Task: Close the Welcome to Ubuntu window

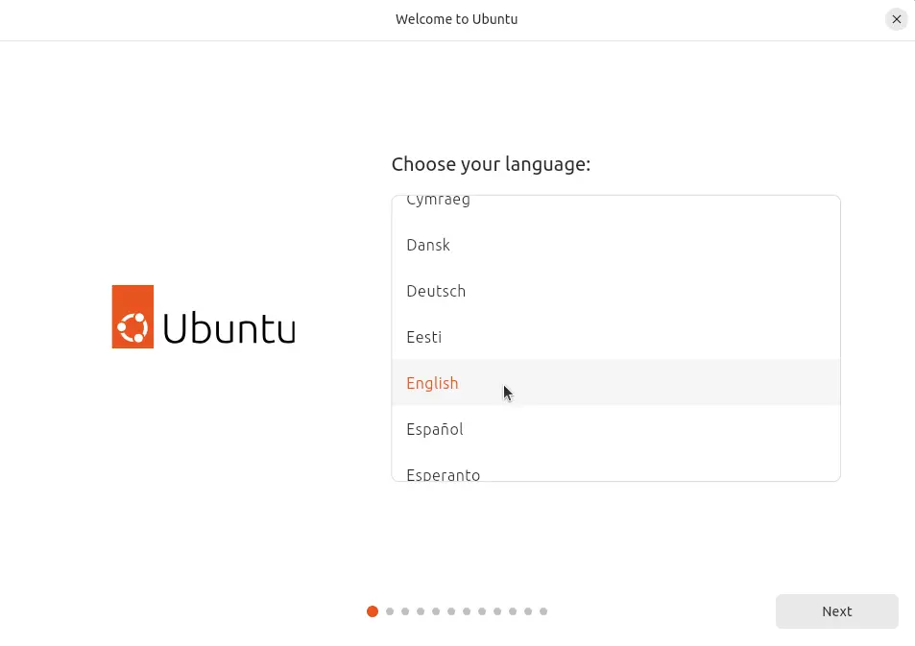Action: coord(896,19)
